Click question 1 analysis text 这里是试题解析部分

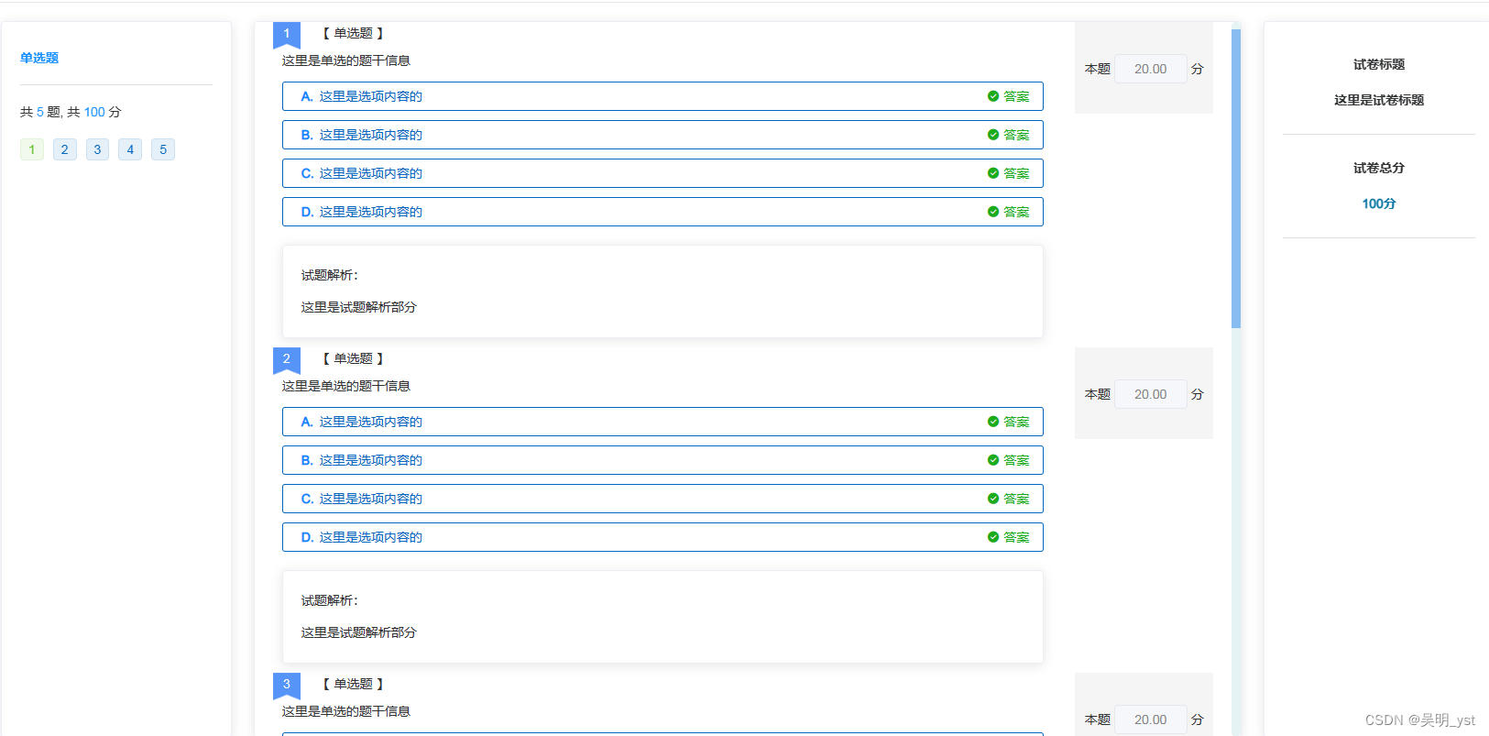tap(359, 307)
